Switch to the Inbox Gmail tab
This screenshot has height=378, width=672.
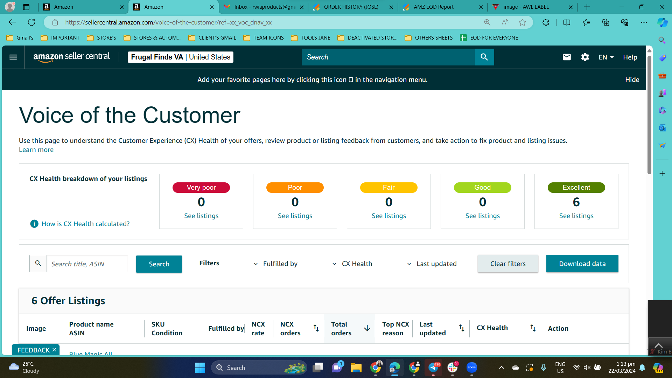tap(264, 7)
